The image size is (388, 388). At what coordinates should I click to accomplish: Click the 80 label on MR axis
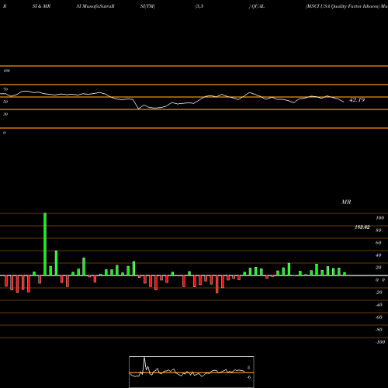tap(379, 230)
